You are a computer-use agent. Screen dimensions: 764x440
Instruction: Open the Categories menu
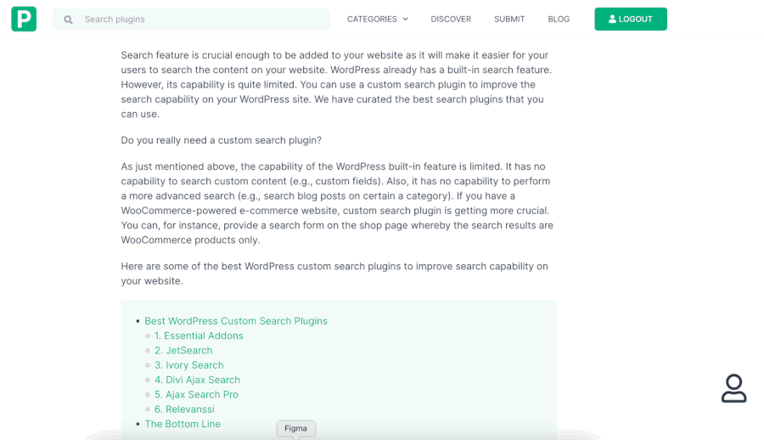point(377,19)
